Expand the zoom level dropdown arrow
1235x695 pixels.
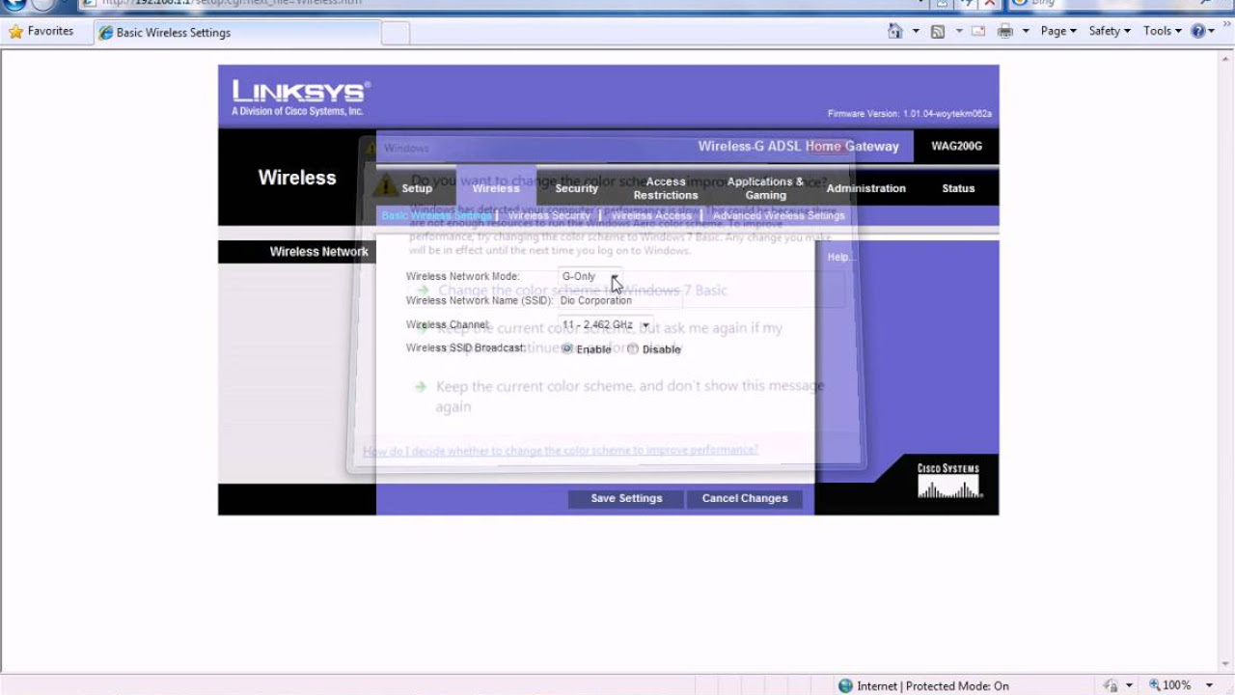coord(1209,685)
